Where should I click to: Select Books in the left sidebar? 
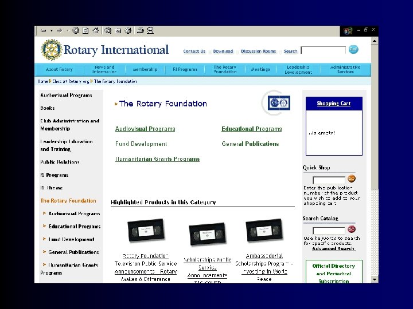(48, 108)
